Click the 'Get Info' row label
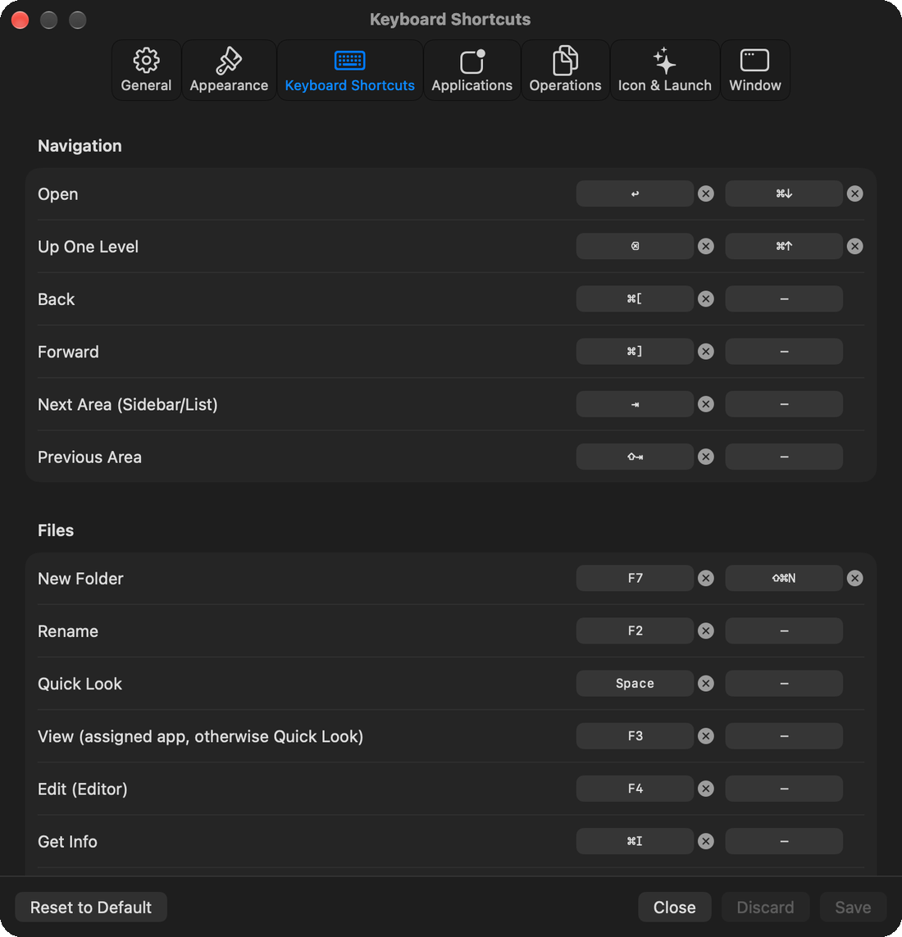 point(67,841)
